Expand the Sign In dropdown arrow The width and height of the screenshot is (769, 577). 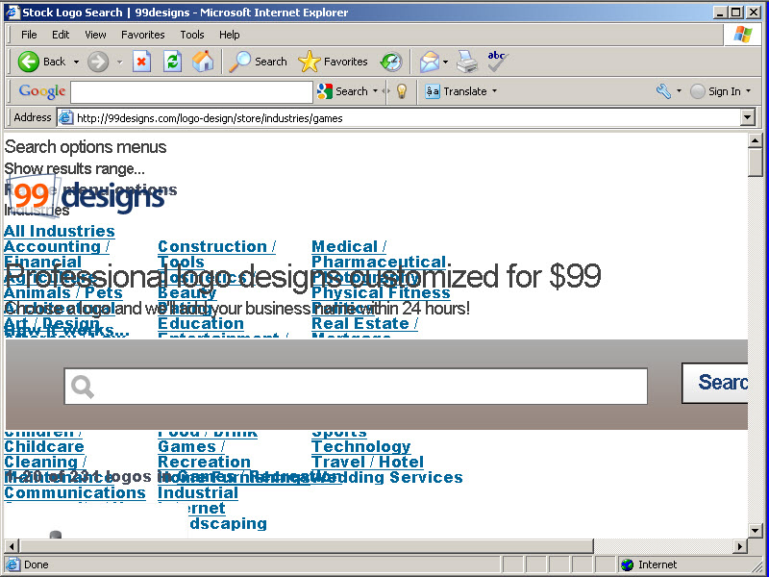click(x=749, y=91)
